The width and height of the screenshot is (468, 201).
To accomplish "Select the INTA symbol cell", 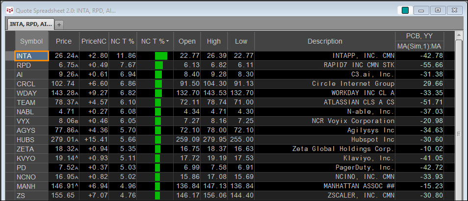I will click(32, 56).
